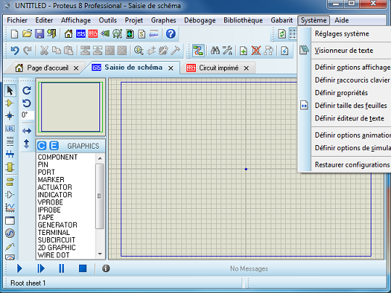Save project with the floppy disk icon

tap(39, 33)
